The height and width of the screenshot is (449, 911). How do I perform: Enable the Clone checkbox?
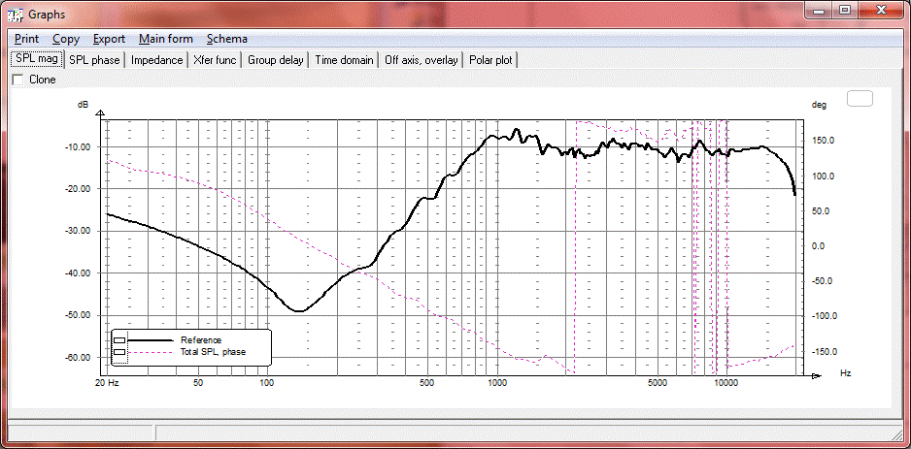tap(18, 80)
